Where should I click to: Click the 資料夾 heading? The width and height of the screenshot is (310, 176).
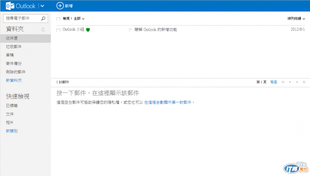click(15, 29)
